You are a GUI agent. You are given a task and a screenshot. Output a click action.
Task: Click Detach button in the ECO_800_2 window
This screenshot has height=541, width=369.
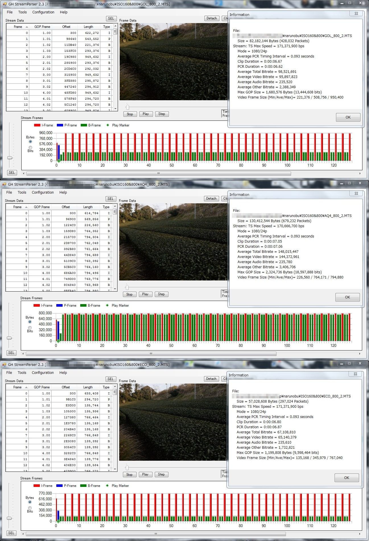coord(211,379)
